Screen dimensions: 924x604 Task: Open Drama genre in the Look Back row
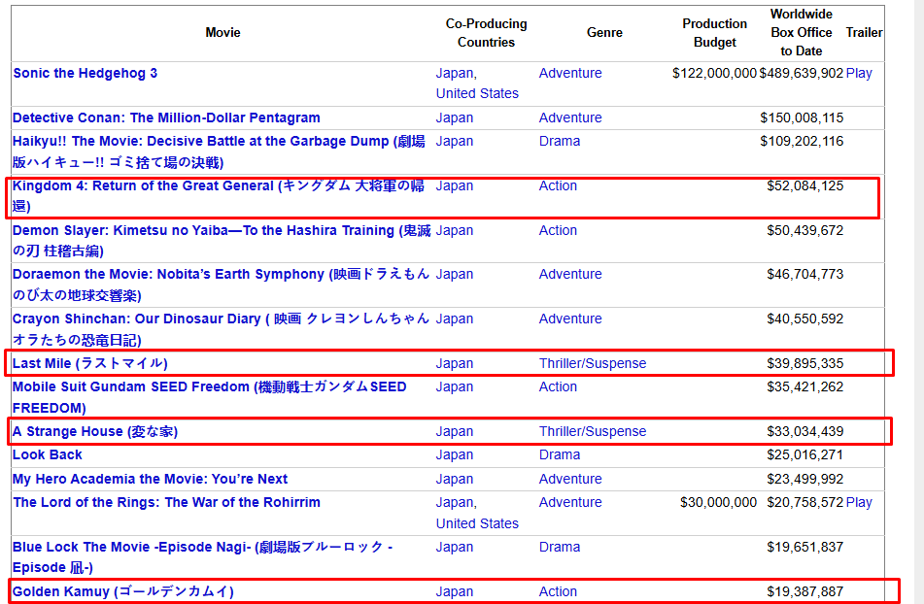pos(560,455)
